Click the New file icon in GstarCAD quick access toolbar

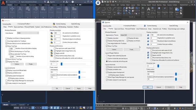[x=103, y=2]
